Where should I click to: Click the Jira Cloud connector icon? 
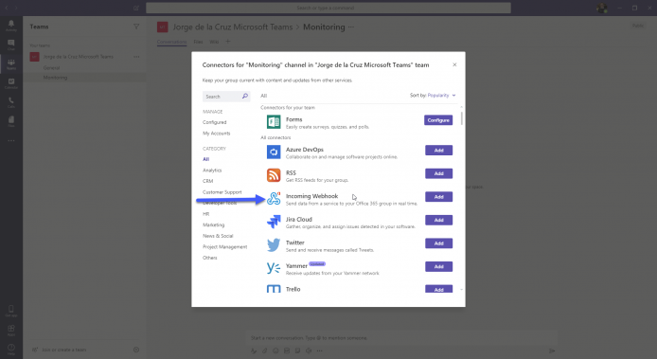[x=274, y=222]
